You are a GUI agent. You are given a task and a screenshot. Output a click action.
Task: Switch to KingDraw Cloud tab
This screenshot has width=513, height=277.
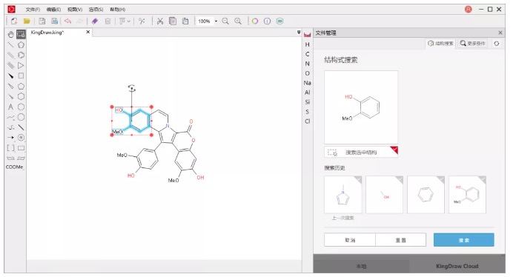pos(457,266)
